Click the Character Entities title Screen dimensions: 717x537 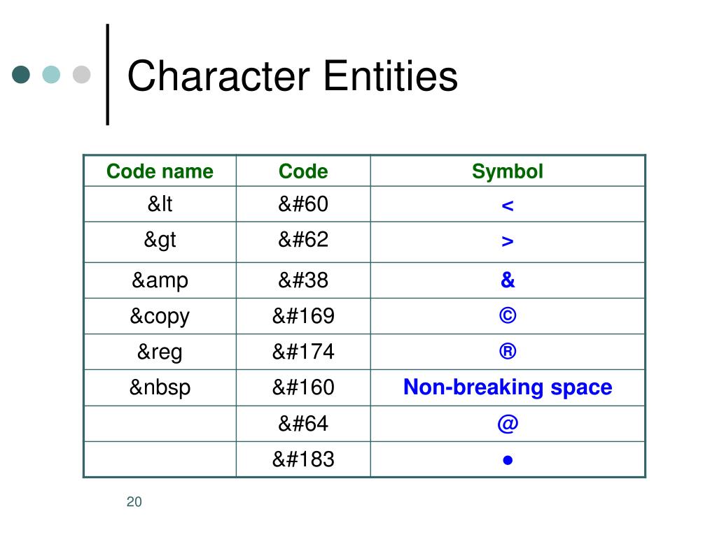pyautogui.click(x=292, y=76)
